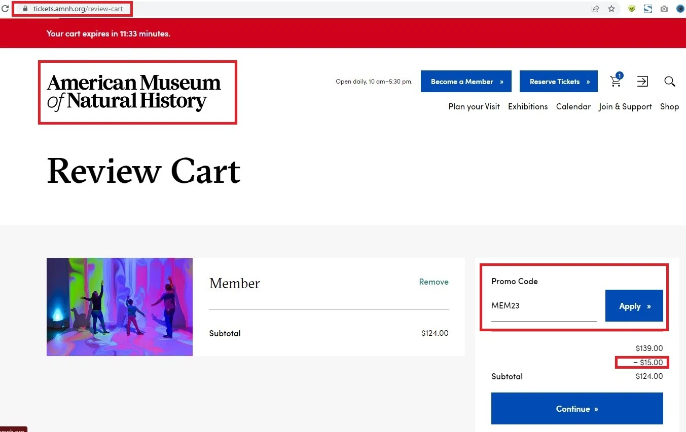686x432 pixels.
Task: Click the Reserve Tickets button
Action: (x=559, y=82)
